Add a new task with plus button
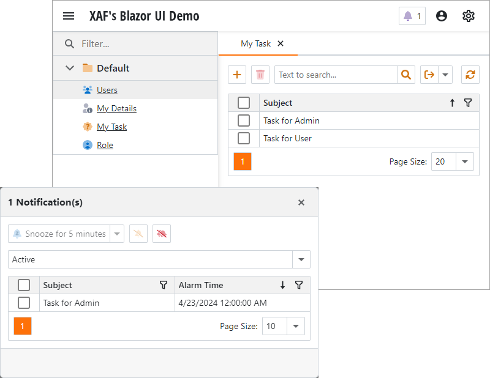Screen dimensions: 490x378 coord(237,75)
